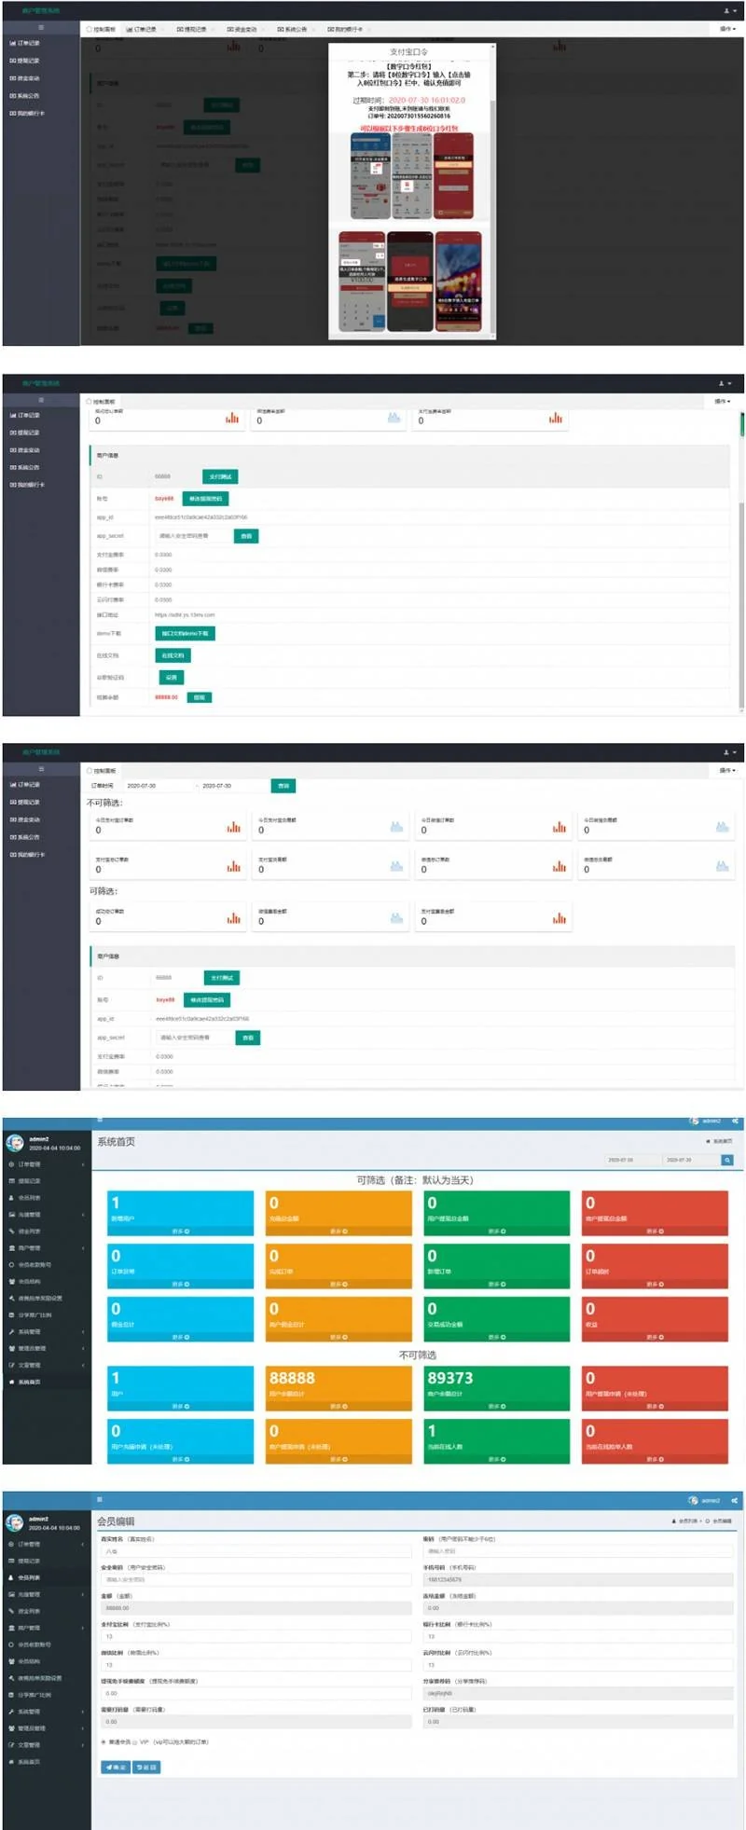The width and height of the screenshot is (746, 1830).
Task: Click hamburger menu icon above 系统首页 title
Action: click(x=100, y=1120)
